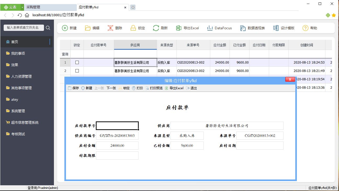The height and width of the screenshot is (191, 339).
Task: Click the 查询 filter cell under 供应商
Action: pyautogui.click(x=135, y=54)
